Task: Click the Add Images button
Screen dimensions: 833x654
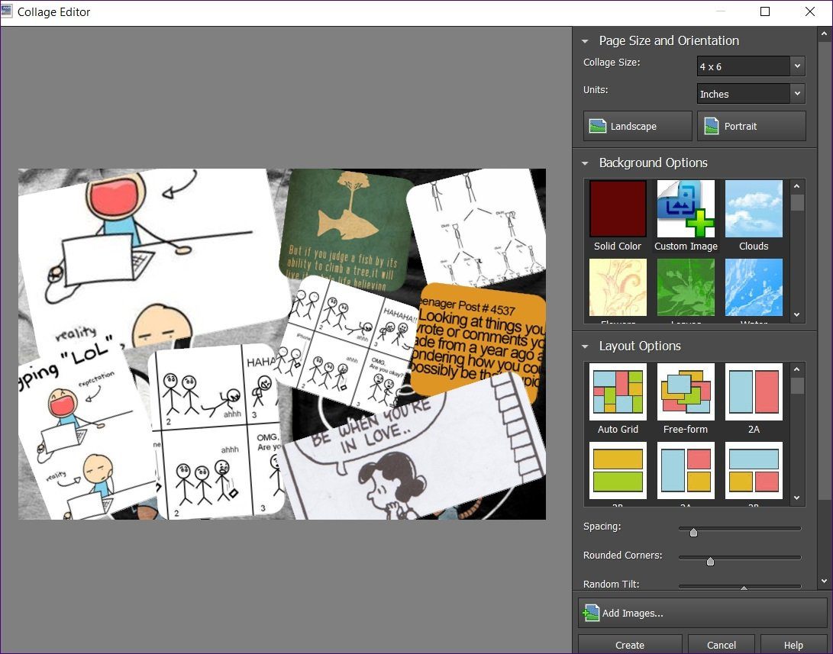Action: pyautogui.click(x=702, y=613)
